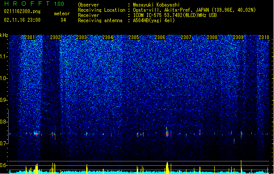Click the 2309 time marker

click(x=238, y=37)
